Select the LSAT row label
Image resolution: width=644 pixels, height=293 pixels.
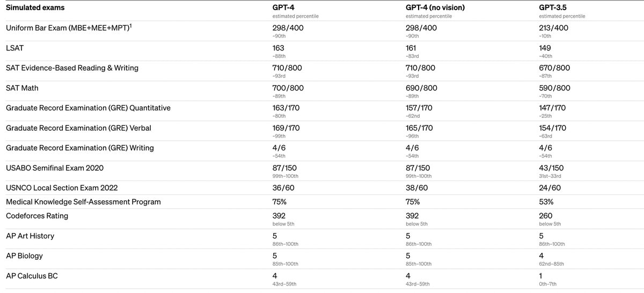coord(15,48)
